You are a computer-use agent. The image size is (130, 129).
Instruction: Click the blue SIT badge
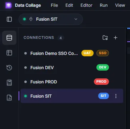coord(104,96)
